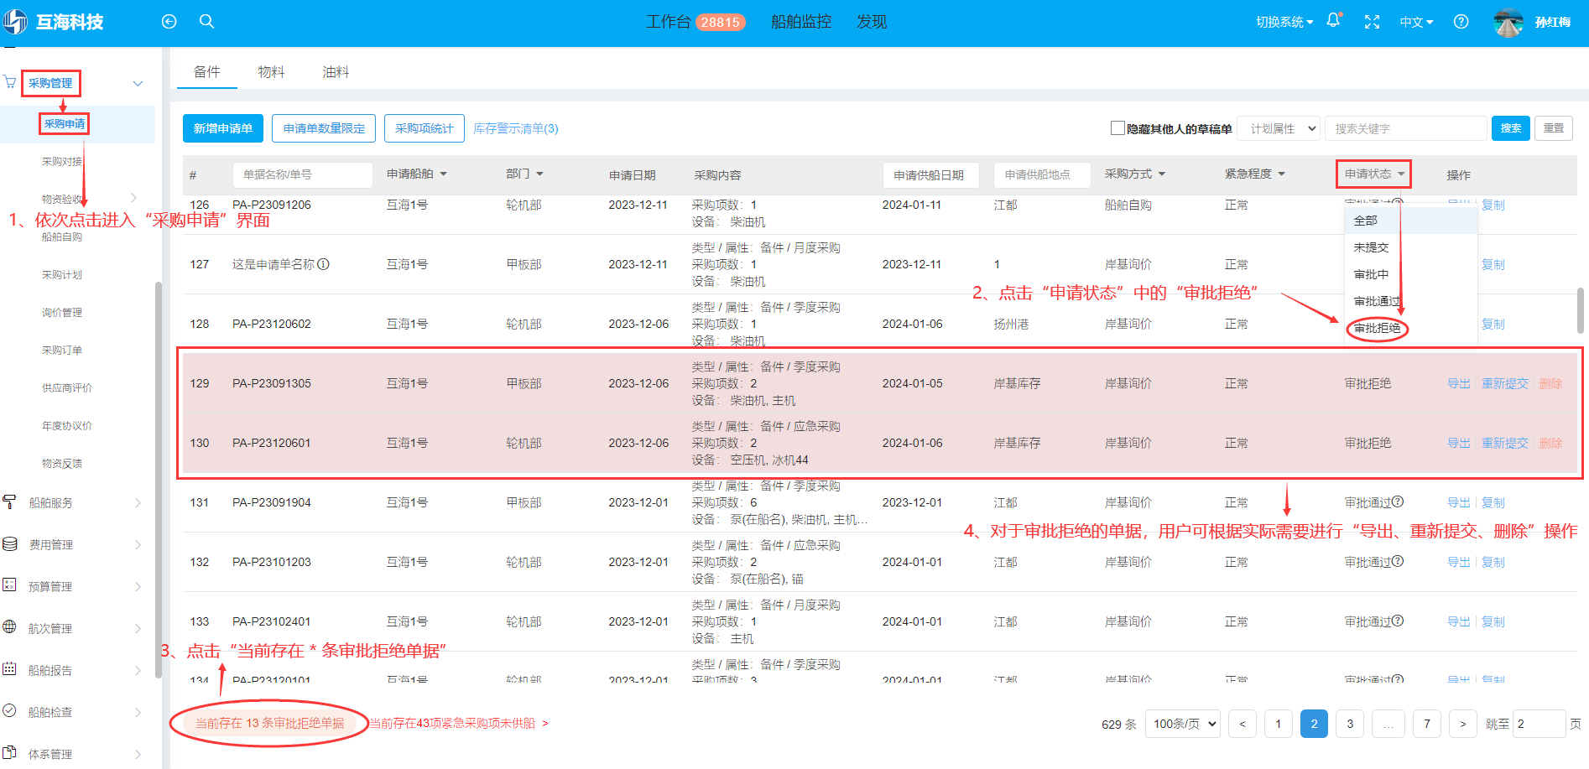The image size is (1589, 769).
Task: Click 当前存在43项紧急采购项未供船 link
Action: [x=458, y=723]
